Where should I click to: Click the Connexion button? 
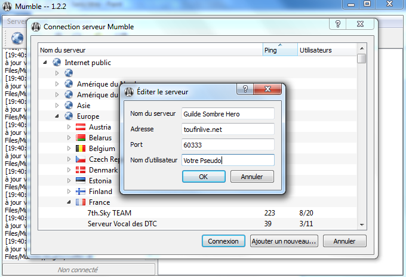tap(223, 241)
